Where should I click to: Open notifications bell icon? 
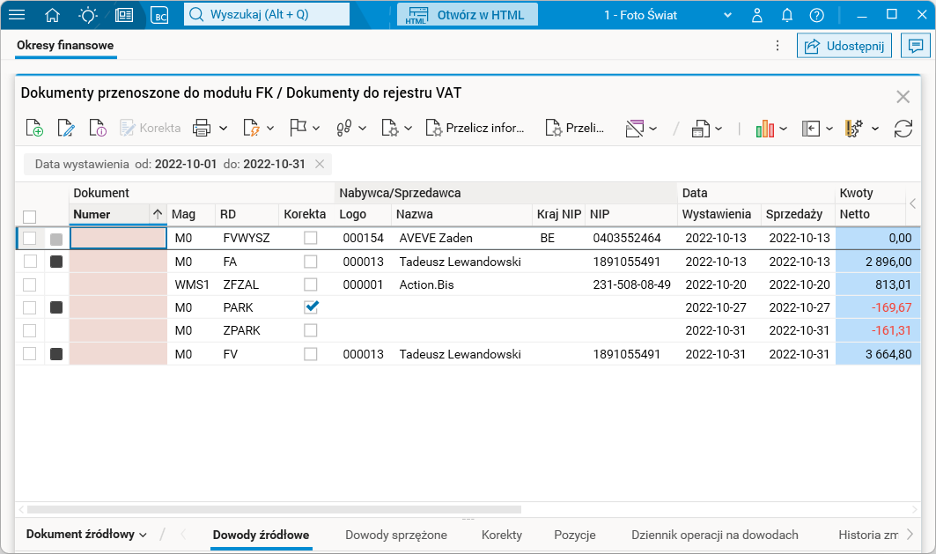tap(787, 15)
